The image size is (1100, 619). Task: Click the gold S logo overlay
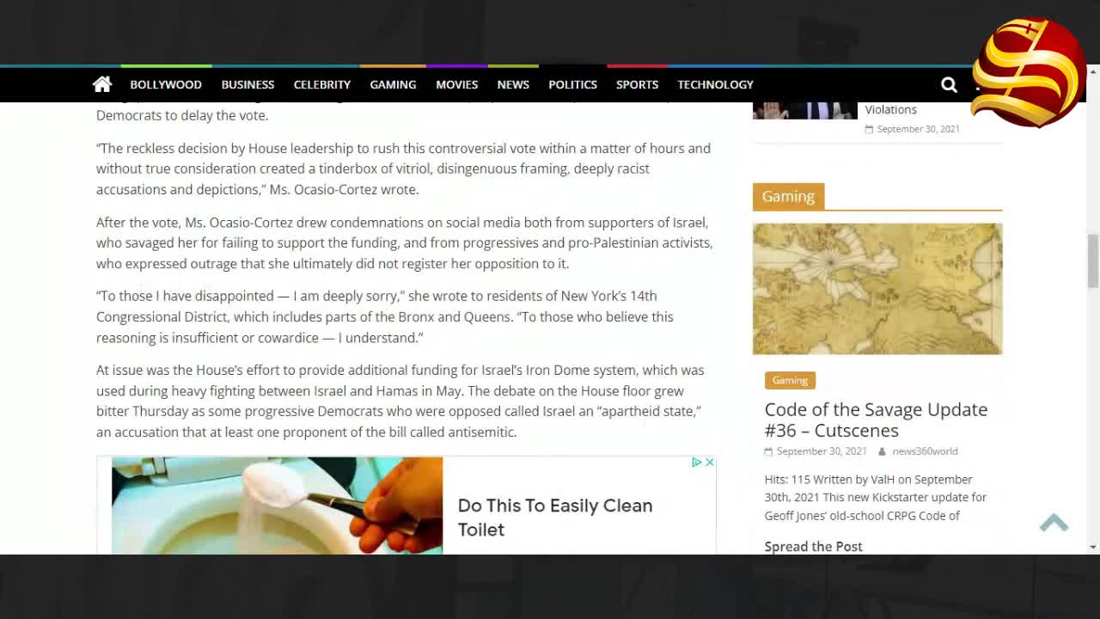[x=1029, y=73]
